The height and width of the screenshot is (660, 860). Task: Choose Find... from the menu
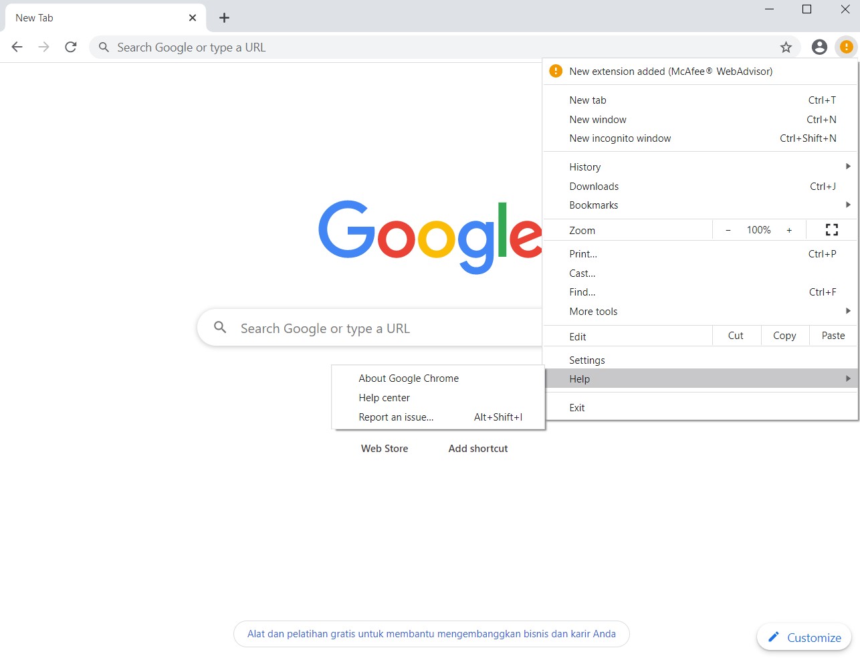click(x=700, y=292)
